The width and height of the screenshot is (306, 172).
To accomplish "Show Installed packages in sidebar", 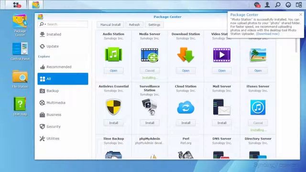I will [x=63, y=34].
